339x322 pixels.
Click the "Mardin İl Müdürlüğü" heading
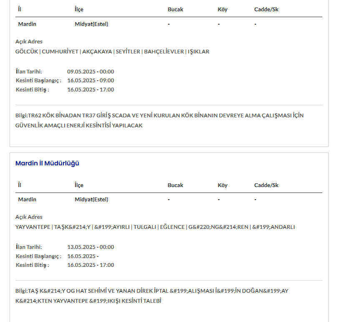pos(47,163)
